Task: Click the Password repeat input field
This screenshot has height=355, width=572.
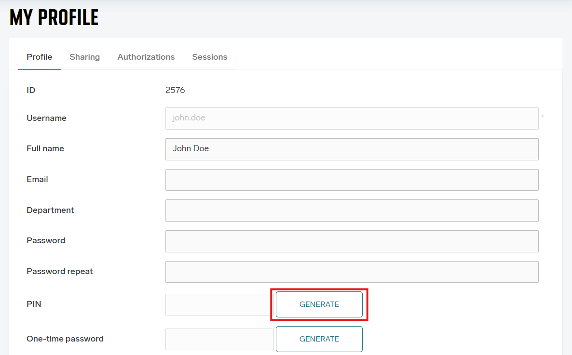Action: click(x=352, y=272)
